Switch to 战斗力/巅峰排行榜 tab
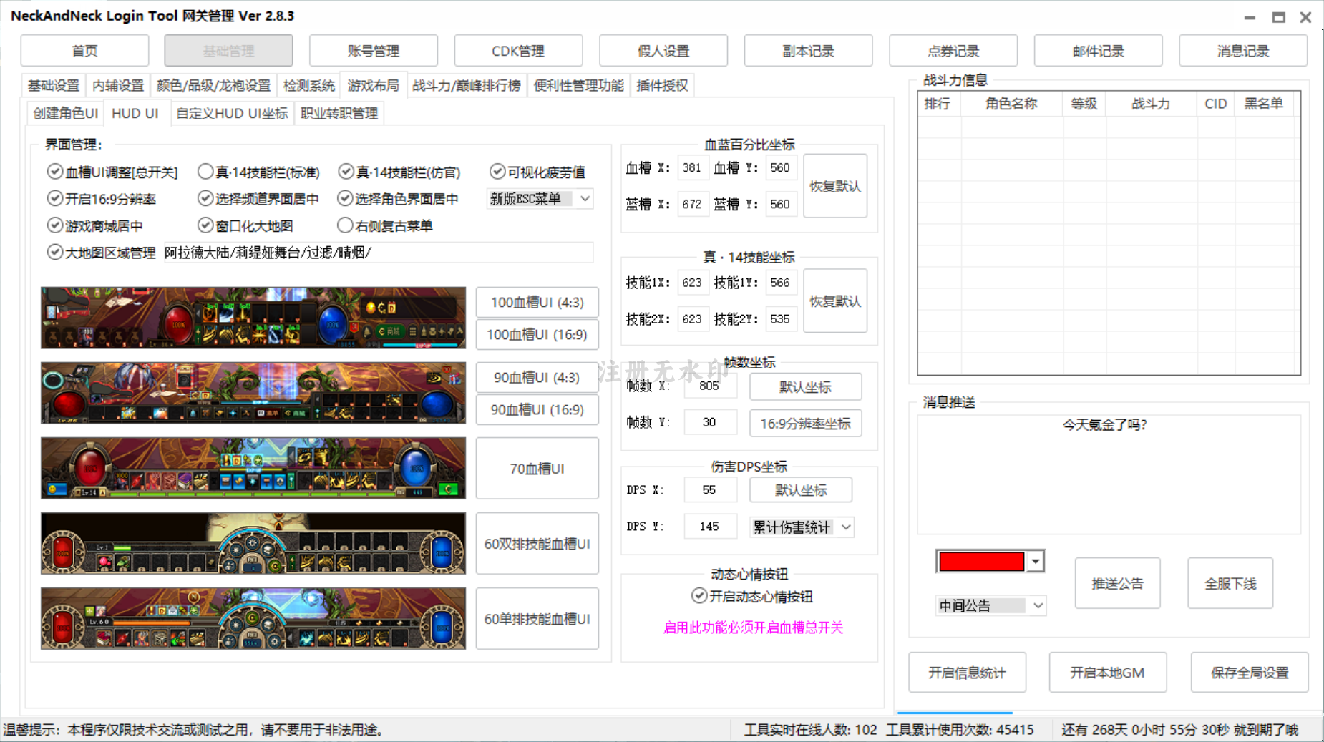Viewport: 1324px width, 742px height. pyautogui.click(x=467, y=86)
